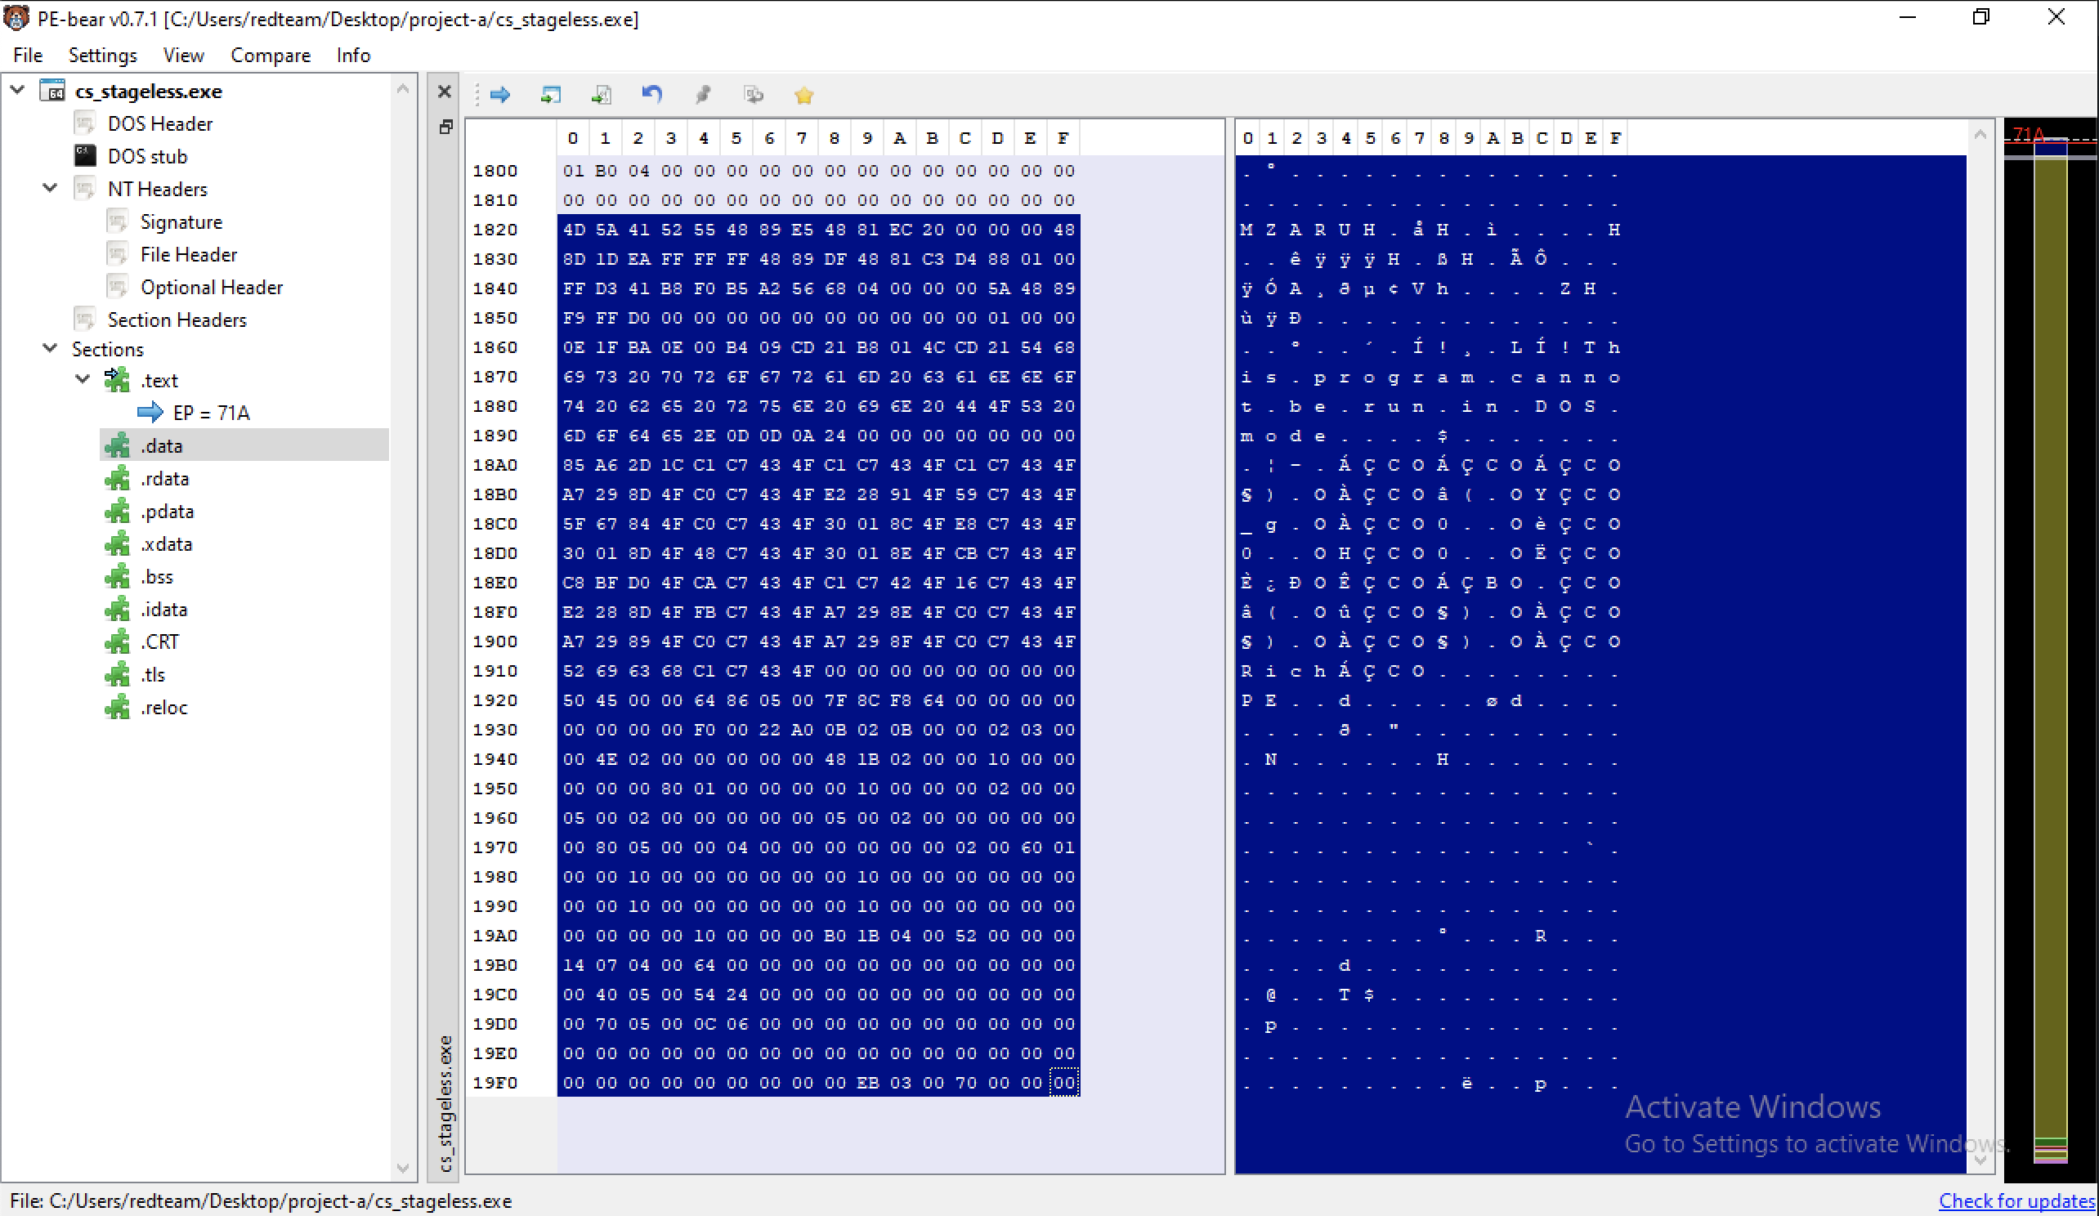Viewport: 2099px width, 1216px height.
Task: Click the blue undo arrow icon
Action: [x=652, y=95]
